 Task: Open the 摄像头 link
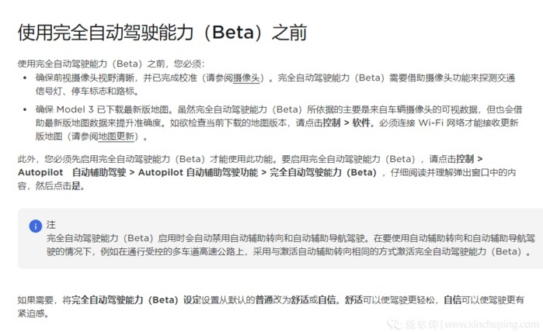[246, 78]
